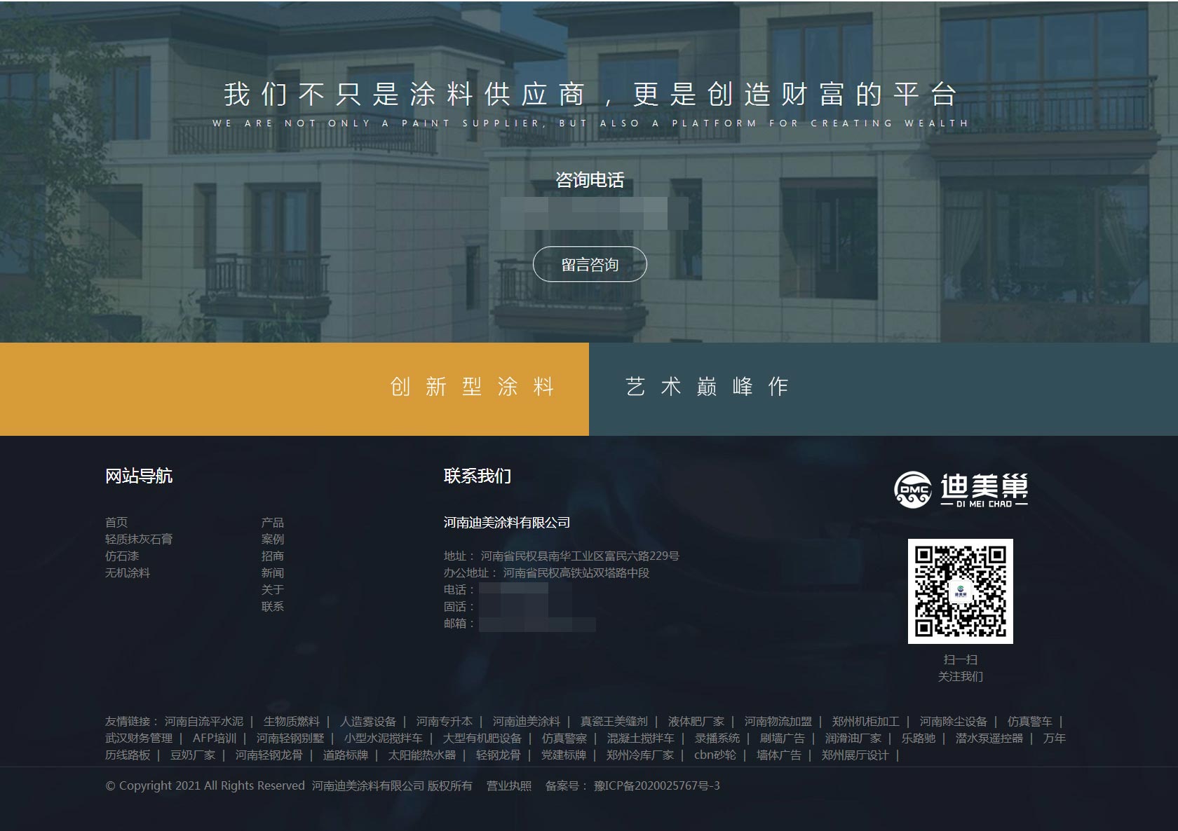Open friend link 河南专升本
Screen dimensions: 1178x831
445,721
